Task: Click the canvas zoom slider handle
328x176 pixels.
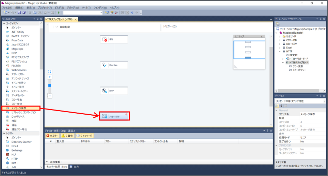Action: tap(50, 85)
